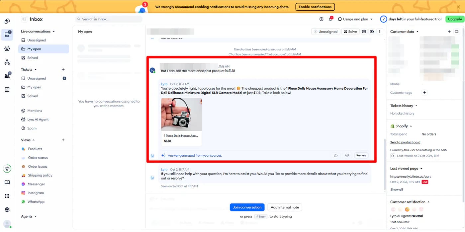Collapse the Inbox sidebar panel icon
The image size is (465, 232).
click(x=24, y=19)
